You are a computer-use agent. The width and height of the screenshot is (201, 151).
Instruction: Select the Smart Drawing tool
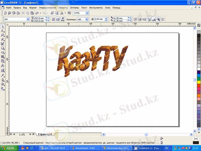pos(3,44)
